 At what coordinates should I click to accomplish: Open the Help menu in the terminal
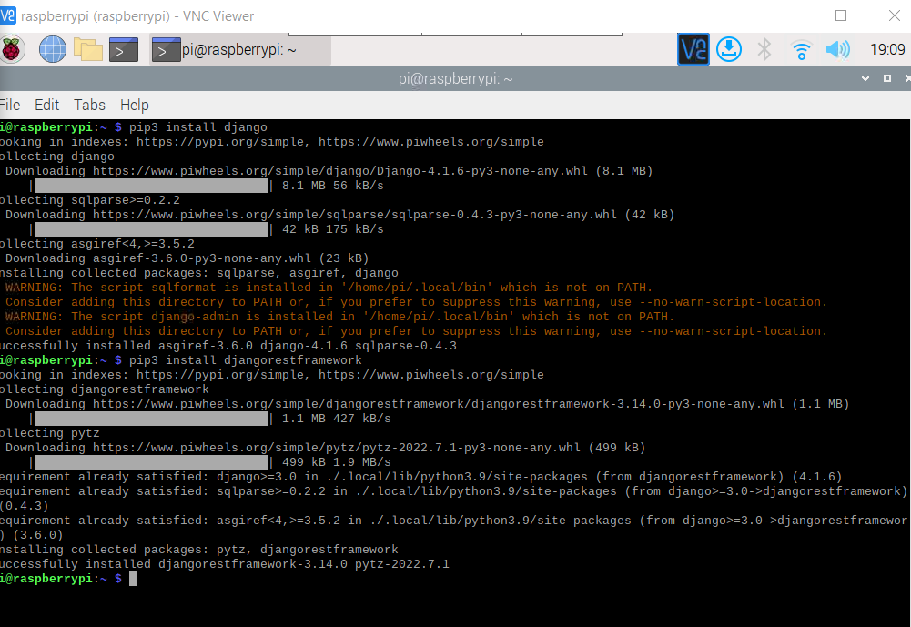click(x=134, y=105)
